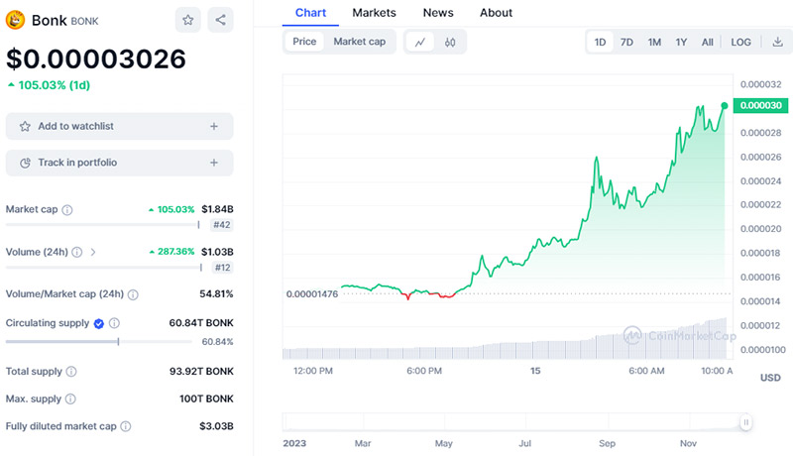Click the 100T BONK max supply
This screenshot has width=793, height=456.
(x=206, y=399)
